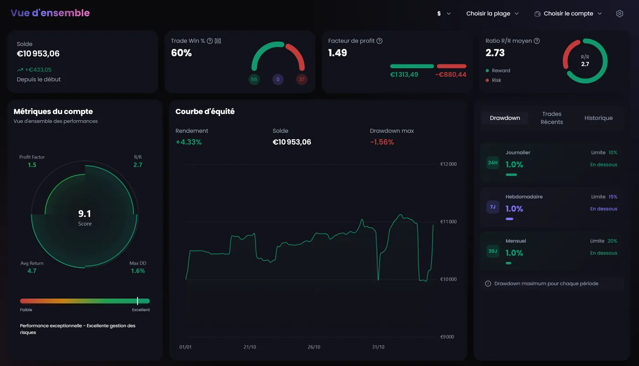Click the info icon beside Drawdown maximum note
The image size is (639, 366).
488,284
